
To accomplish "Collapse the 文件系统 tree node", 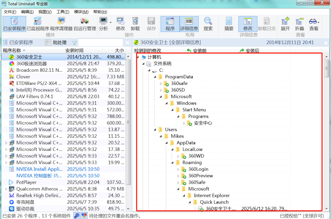I will tap(143, 64).
